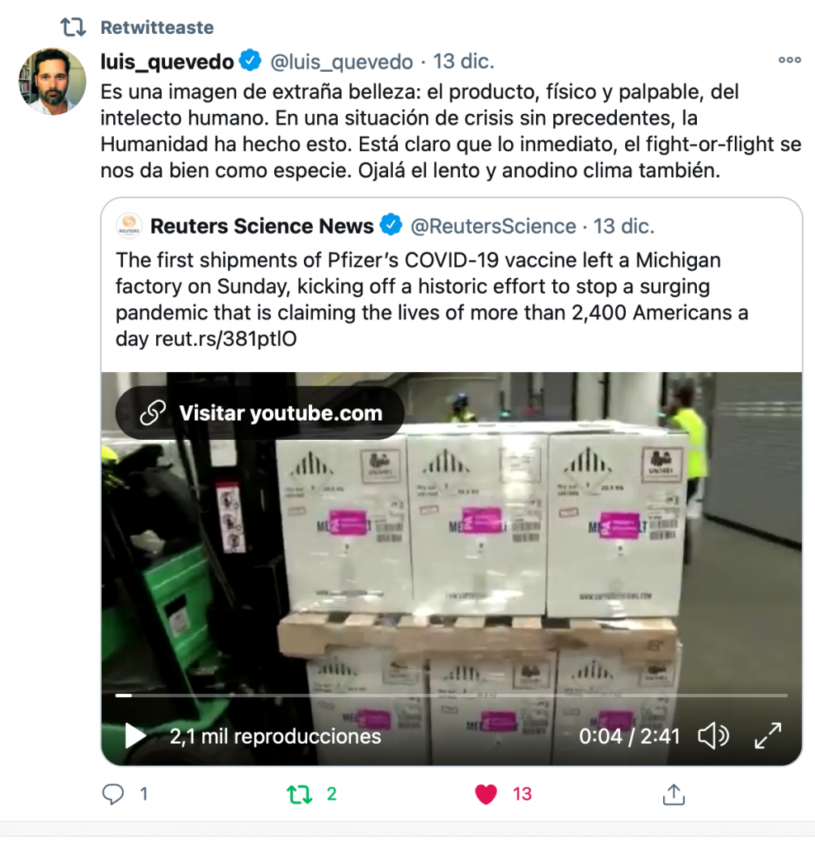Click the video progress bar
The image size is (815, 845).
[452, 696]
